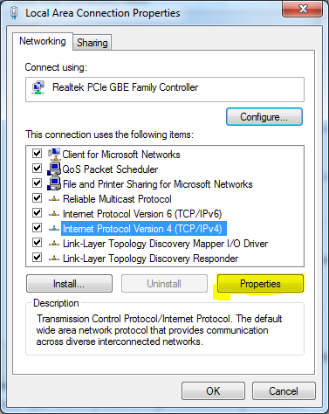Select Reliable Multicast Protocol list item
The height and width of the screenshot is (414, 329).
pyautogui.click(x=117, y=199)
